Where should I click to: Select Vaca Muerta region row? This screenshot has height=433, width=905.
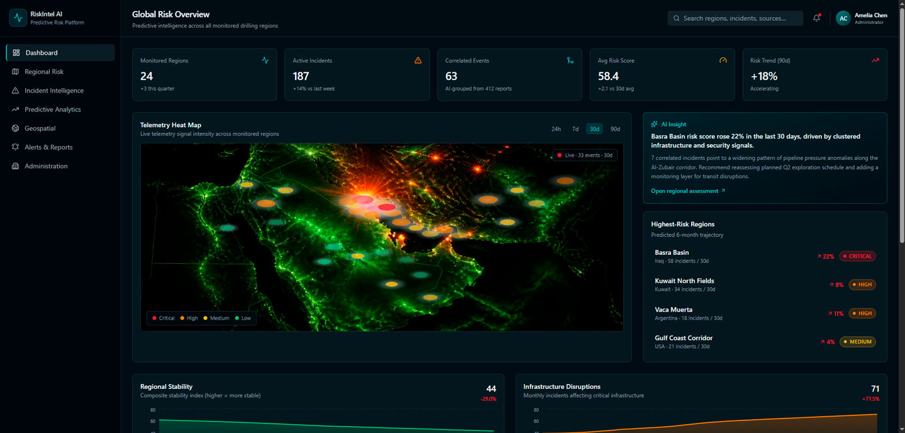coord(765,313)
